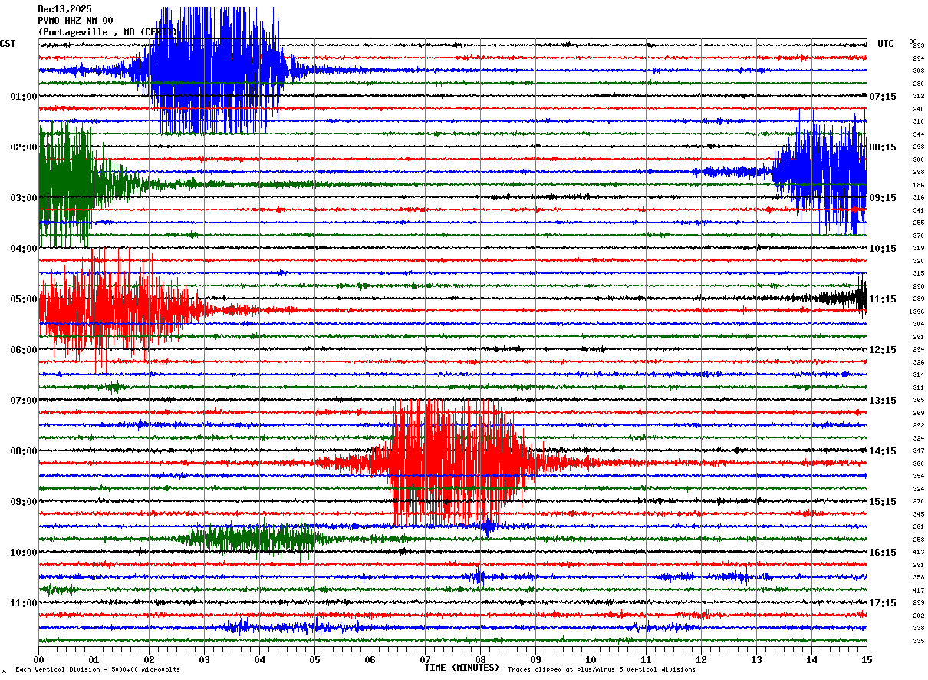Click the 11:15 UTC time label
Screen dimensions: 928x680
pyautogui.click(x=883, y=299)
